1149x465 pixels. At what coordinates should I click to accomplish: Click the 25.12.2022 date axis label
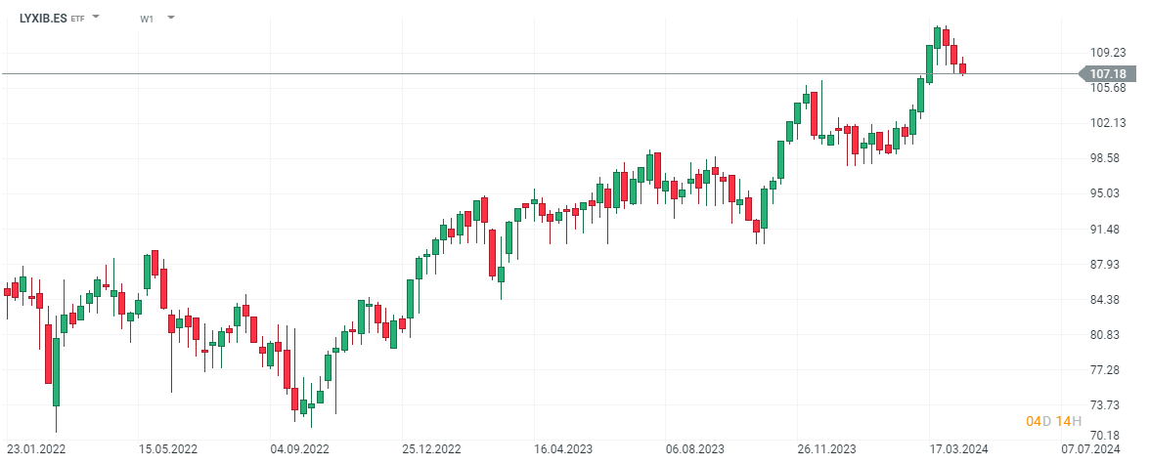point(431,449)
